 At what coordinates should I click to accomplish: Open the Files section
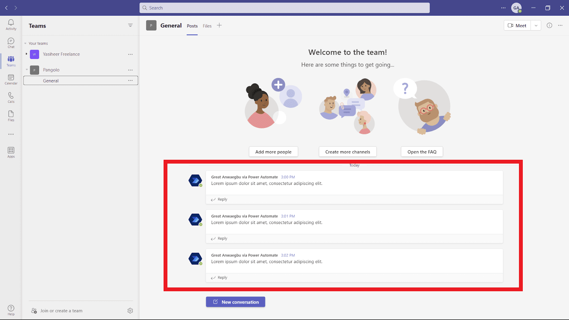click(11, 115)
